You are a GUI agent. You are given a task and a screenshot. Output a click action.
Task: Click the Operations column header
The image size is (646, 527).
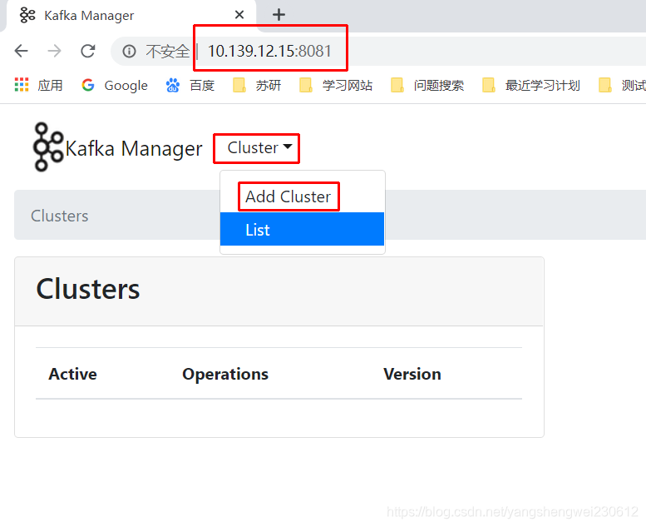tap(225, 374)
